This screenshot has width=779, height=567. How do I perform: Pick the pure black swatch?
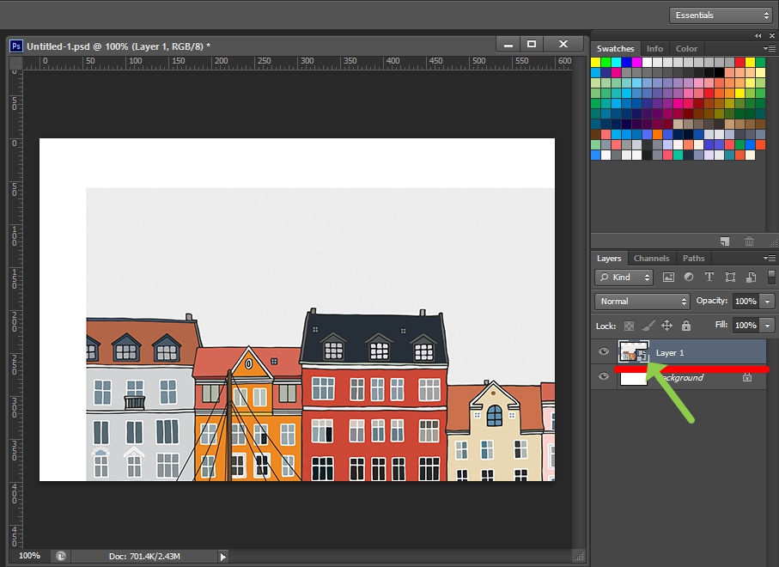coord(719,72)
